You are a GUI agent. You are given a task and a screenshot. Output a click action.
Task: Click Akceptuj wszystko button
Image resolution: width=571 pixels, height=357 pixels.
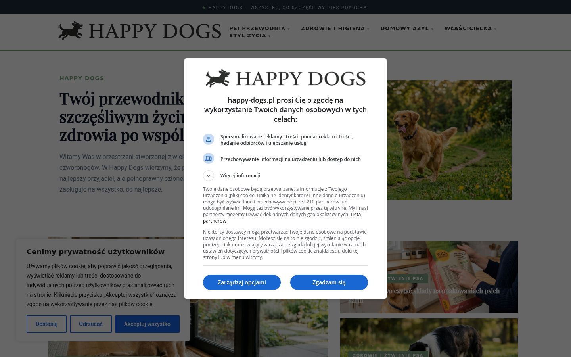point(147,324)
